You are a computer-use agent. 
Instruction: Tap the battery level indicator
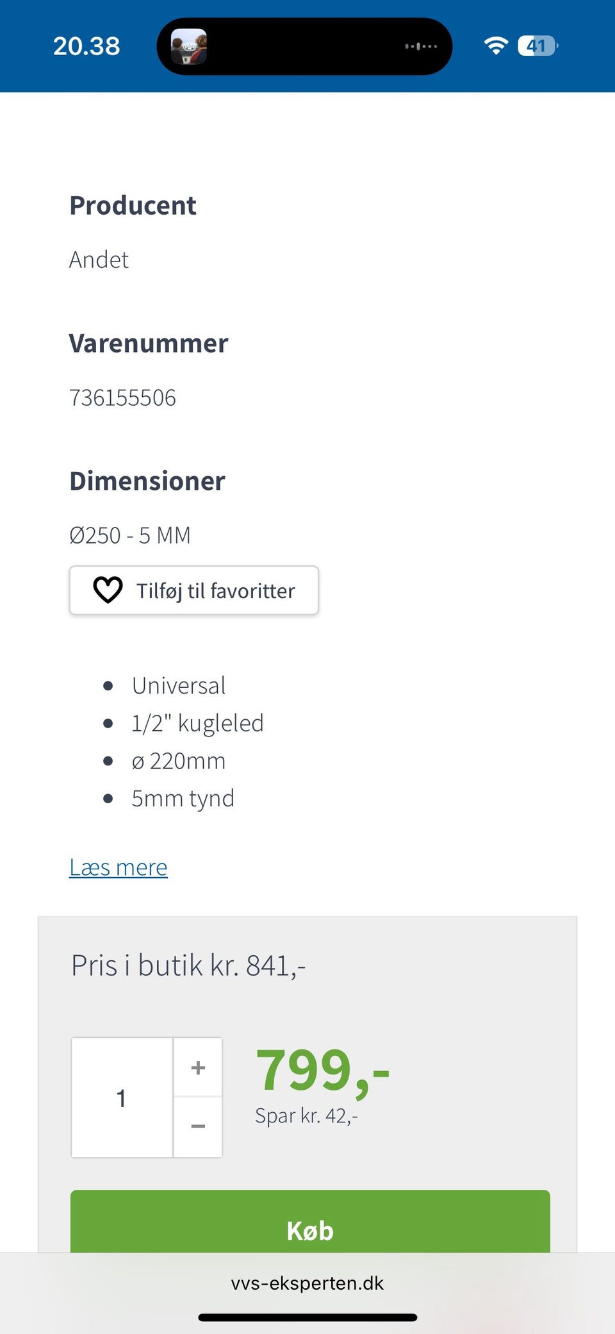pyautogui.click(x=537, y=46)
